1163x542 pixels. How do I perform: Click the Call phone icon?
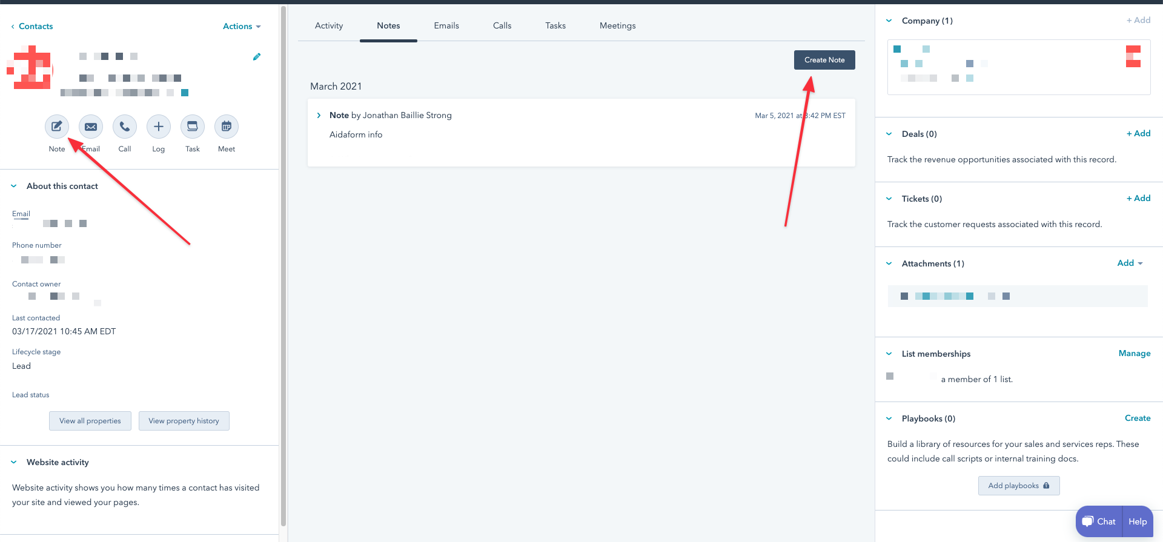point(125,127)
